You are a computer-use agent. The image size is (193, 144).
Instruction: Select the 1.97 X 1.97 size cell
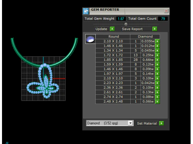pyautogui.click(x=113, y=74)
